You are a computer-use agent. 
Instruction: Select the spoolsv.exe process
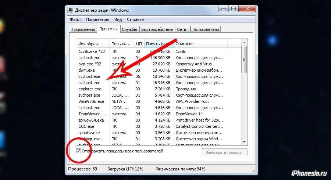click(x=89, y=133)
